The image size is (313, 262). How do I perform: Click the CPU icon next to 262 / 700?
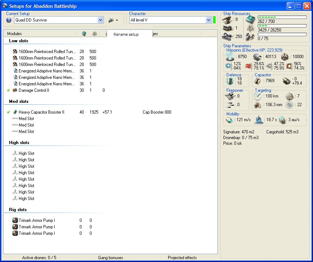coord(250,20)
